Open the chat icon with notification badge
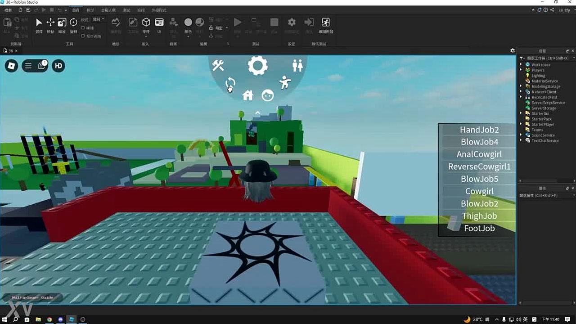Image resolution: width=576 pixels, height=324 pixels. point(42,66)
